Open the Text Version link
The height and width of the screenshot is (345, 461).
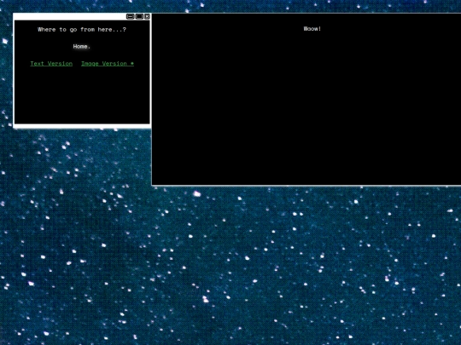click(x=51, y=64)
